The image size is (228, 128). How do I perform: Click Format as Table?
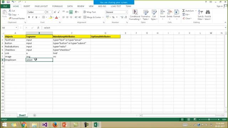[146, 15]
